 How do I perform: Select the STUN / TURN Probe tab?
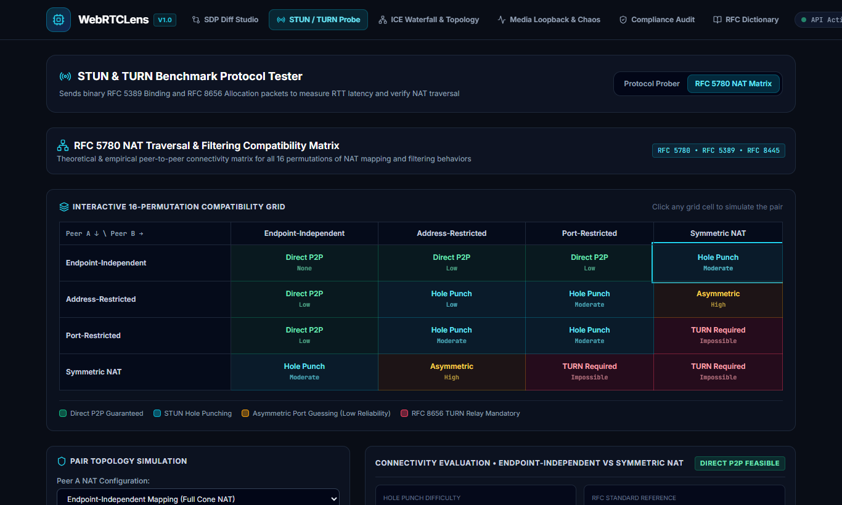pyautogui.click(x=318, y=20)
